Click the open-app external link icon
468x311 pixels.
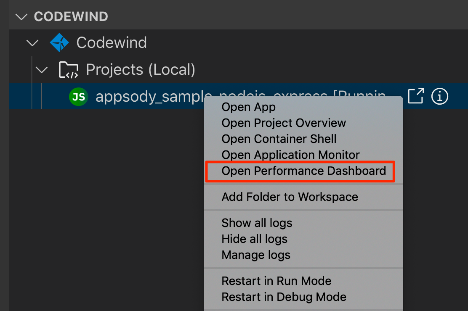(416, 96)
